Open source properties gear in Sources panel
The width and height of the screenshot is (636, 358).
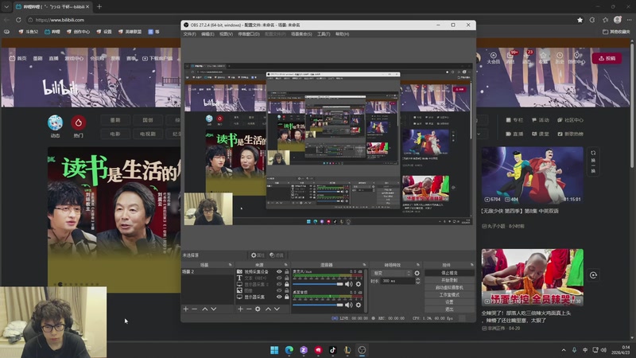(x=258, y=309)
